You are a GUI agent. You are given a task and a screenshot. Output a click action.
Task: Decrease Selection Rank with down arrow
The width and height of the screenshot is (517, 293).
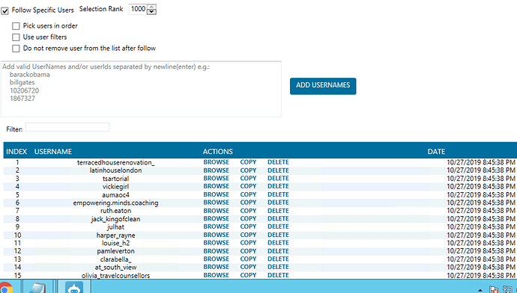coord(151,12)
